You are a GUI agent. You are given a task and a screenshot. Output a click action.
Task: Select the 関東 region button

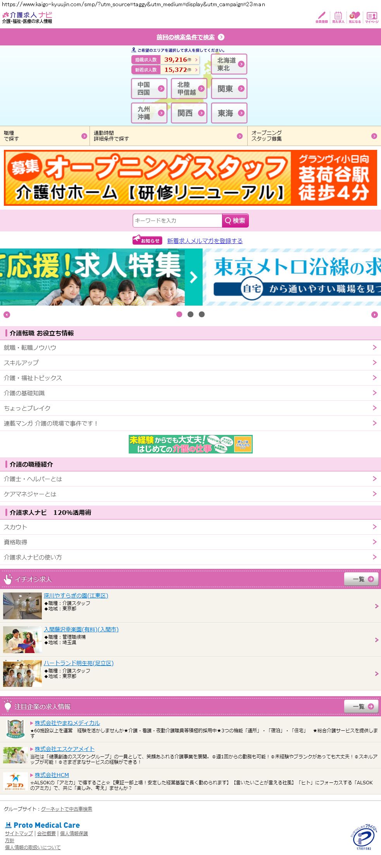(x=229, y=89)
